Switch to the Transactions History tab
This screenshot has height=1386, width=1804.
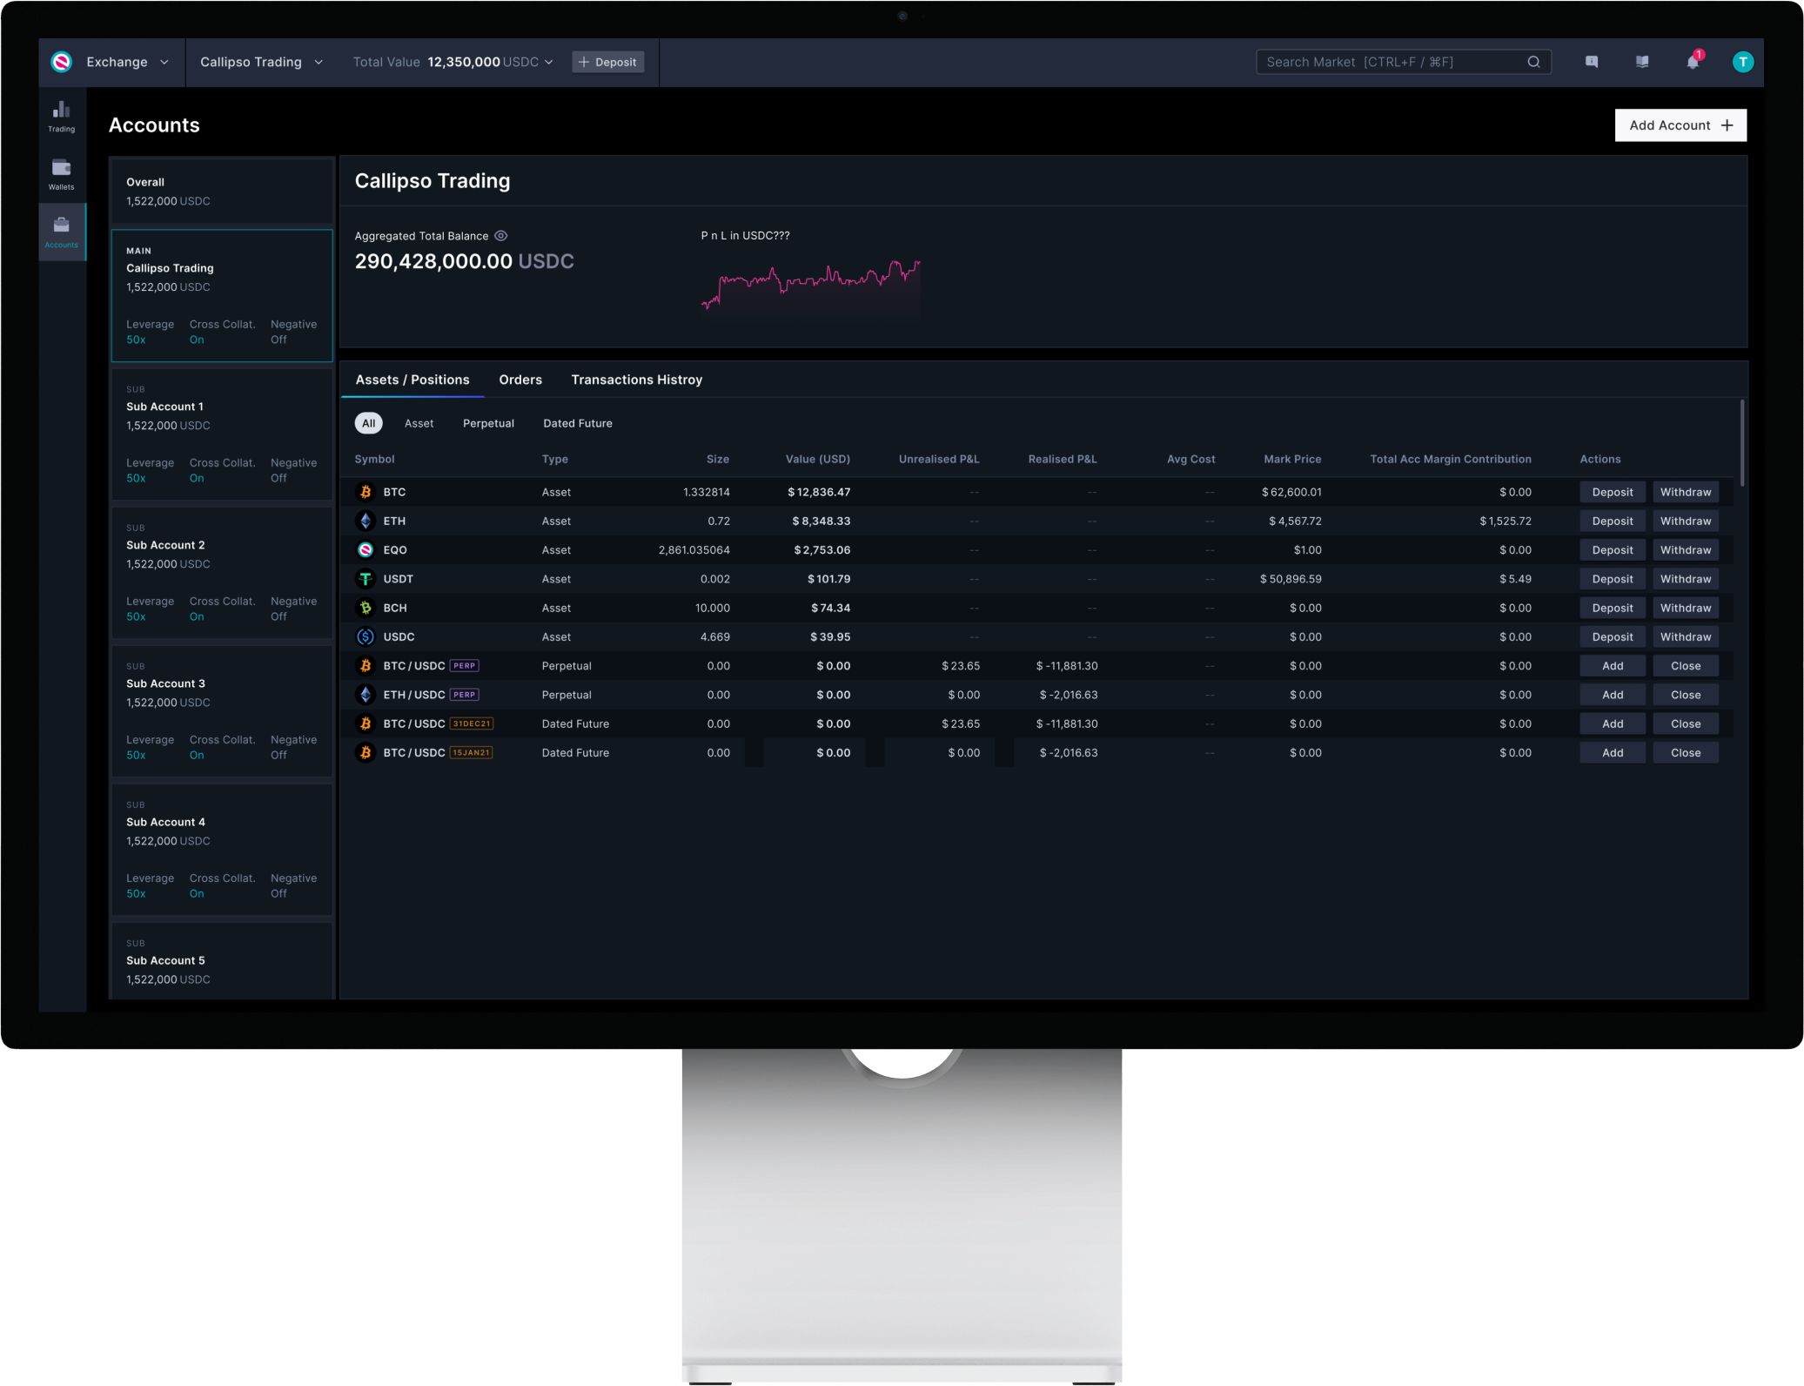coord(636,380)
